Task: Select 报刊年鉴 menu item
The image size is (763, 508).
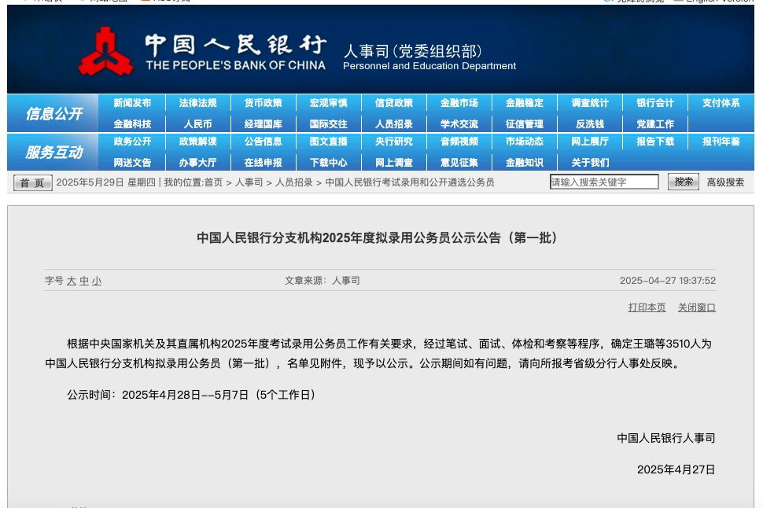Action: [x=721, y=142]
